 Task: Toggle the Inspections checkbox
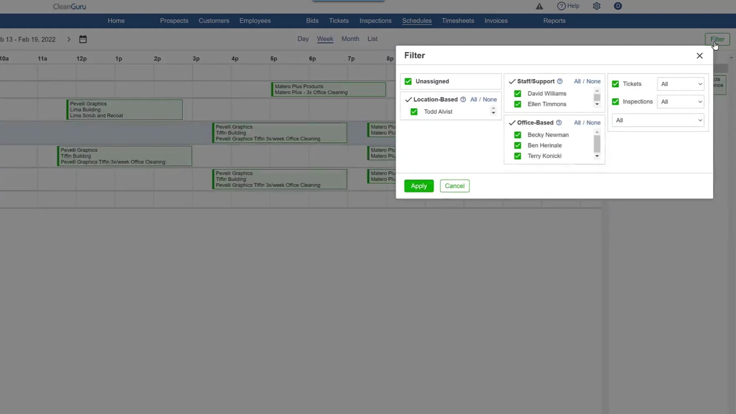pos(616,102)
